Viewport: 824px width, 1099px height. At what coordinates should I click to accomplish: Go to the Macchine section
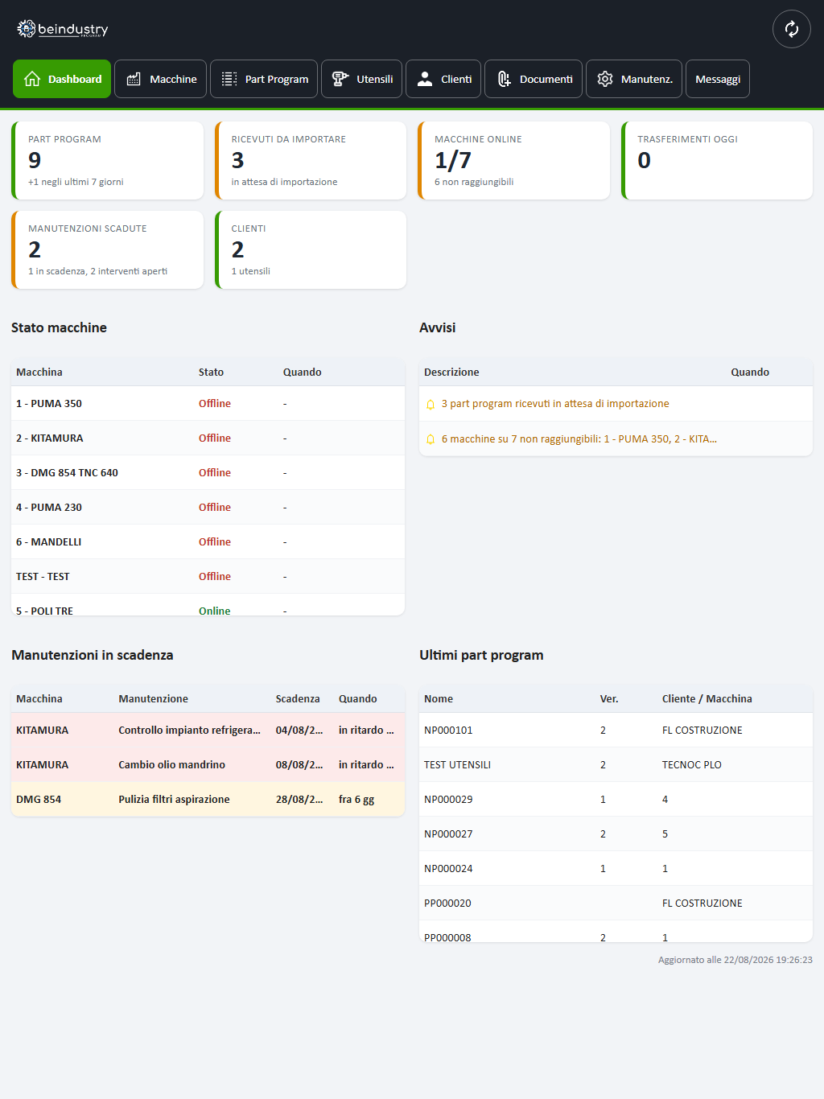pos(160,79)
